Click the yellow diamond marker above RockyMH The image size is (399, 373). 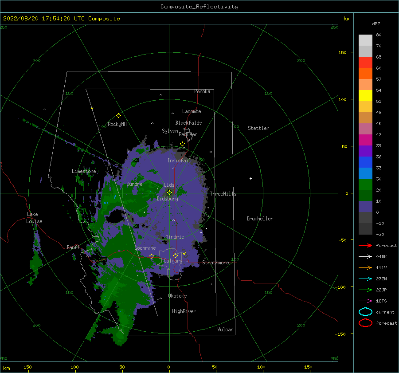118,116
